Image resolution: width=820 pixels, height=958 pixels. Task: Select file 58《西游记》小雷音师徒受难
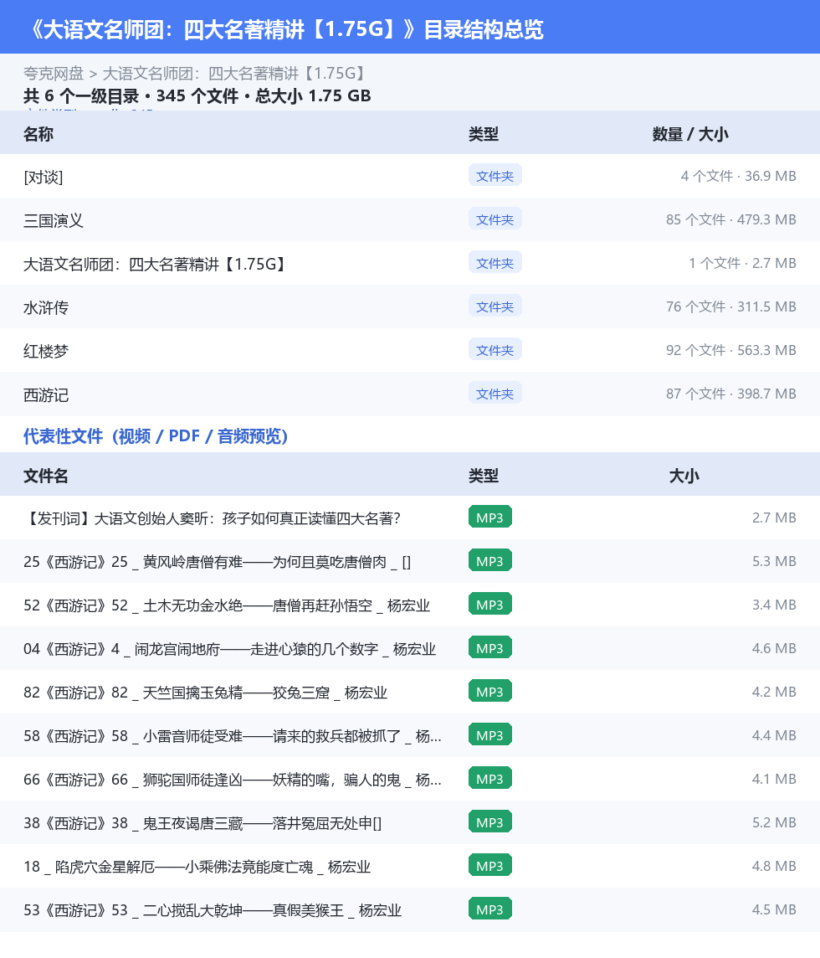pyautogui.click(x=232, y=736)
